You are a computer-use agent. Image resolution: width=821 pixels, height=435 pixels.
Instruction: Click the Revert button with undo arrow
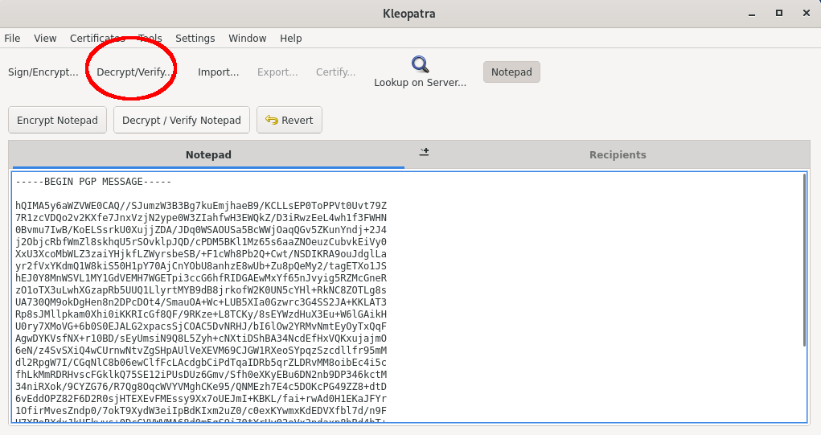click(289, 121)
